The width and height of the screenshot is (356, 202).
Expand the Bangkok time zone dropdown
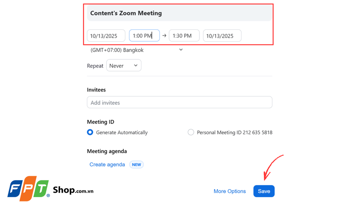click(x=136, y=50)
